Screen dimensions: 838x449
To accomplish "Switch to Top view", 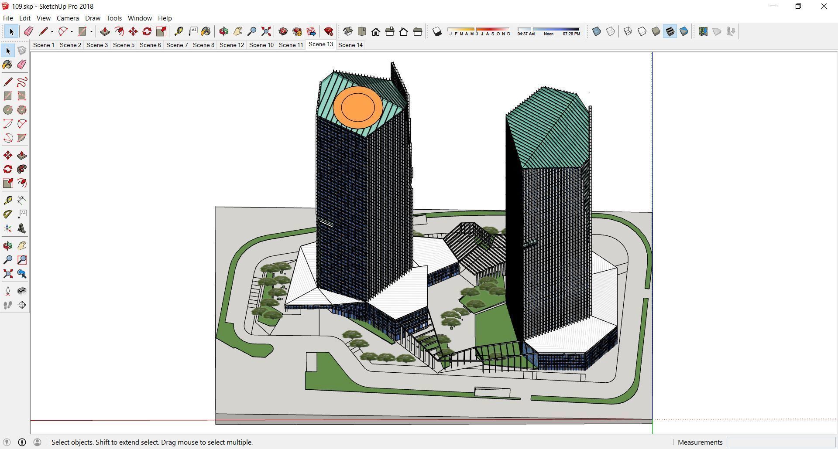I will point(362,31).
